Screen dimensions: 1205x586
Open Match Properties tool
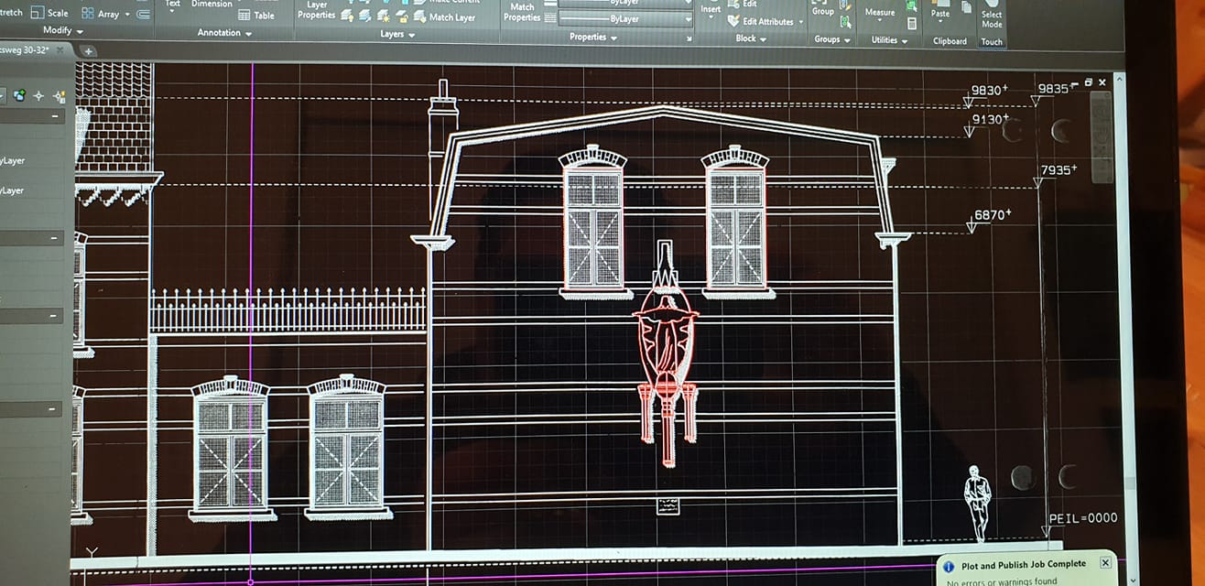click(x=522, y=12)
